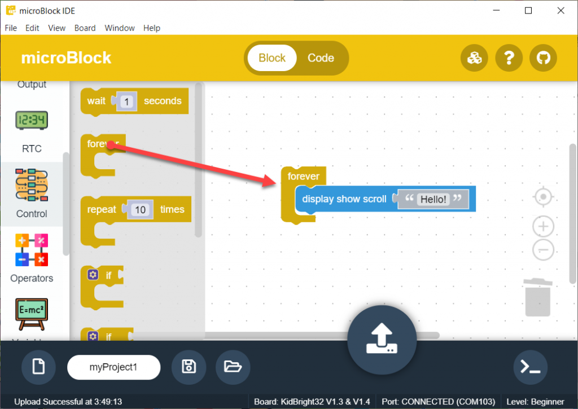This screenshot has height=409, width=578.
Task: Click the category sidebar scrollbar
Action: click(66, 204)
